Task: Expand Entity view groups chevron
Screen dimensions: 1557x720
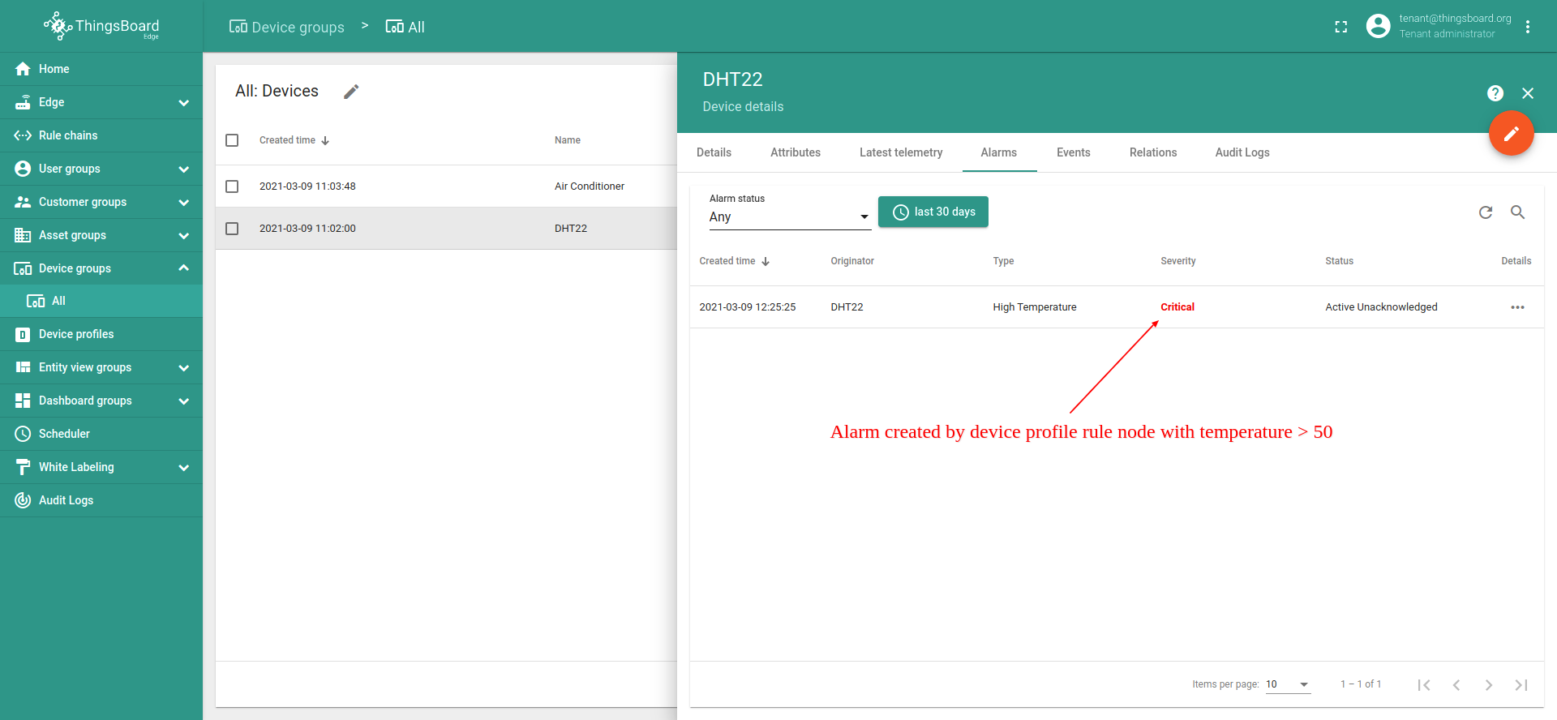Action: 184,367
